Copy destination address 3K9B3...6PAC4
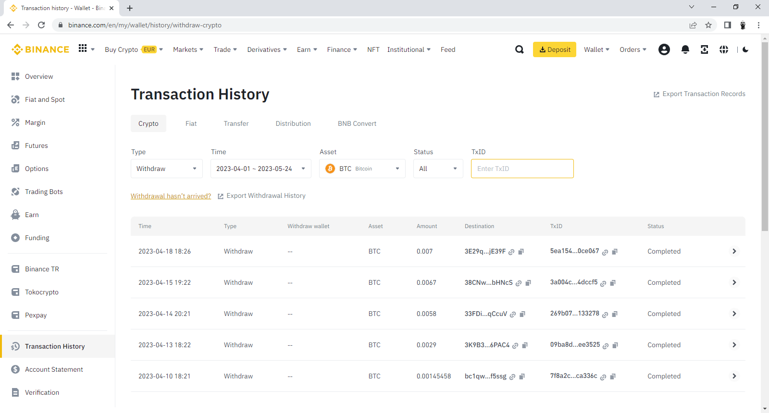Image resolution: width=769 pixels, height=413 pixels. pos(525,345)
